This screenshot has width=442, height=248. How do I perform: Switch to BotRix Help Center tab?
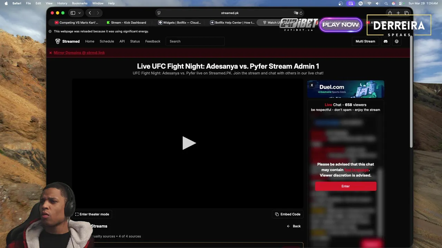[x=232, y=23]
